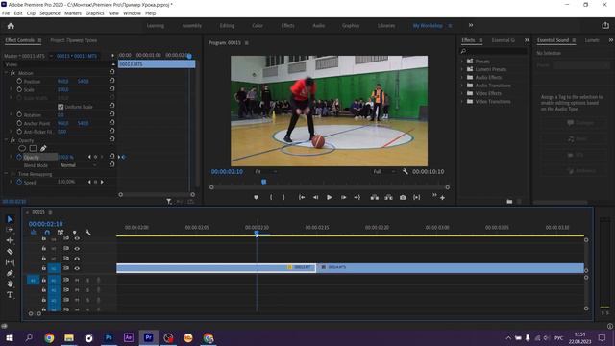Show more workspaces chevron
The height and width of the screenshot is (346, 615).
pos(471,25)
